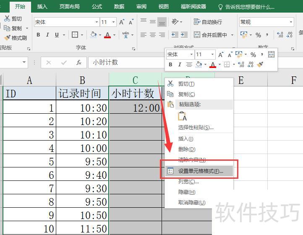Switch to 审阅 (Review) tab
Screen dimensions: 303x235
pos(141,7)
